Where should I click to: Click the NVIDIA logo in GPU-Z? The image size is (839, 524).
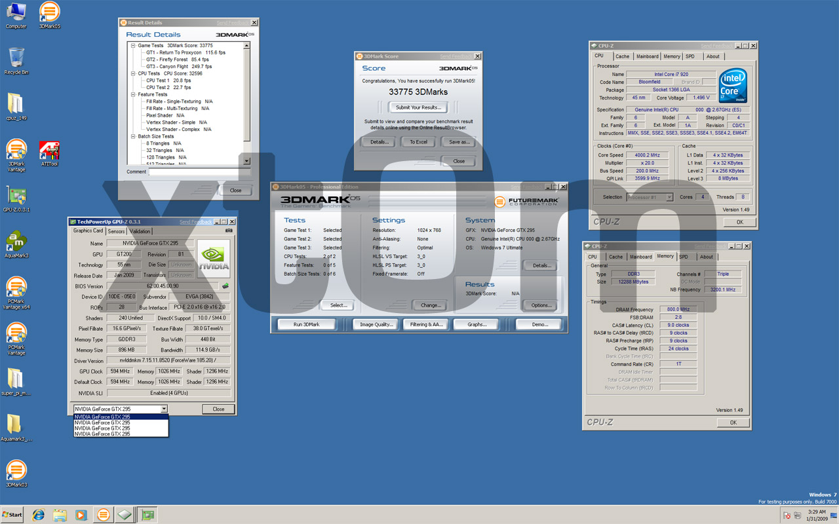click(214, 258)
